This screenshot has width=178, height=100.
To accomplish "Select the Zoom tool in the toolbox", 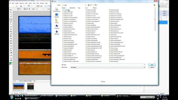I will tap(11, 12).
